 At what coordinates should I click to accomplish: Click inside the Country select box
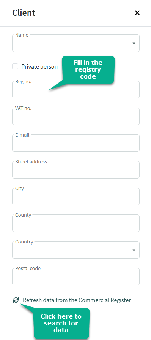(76, 250)
